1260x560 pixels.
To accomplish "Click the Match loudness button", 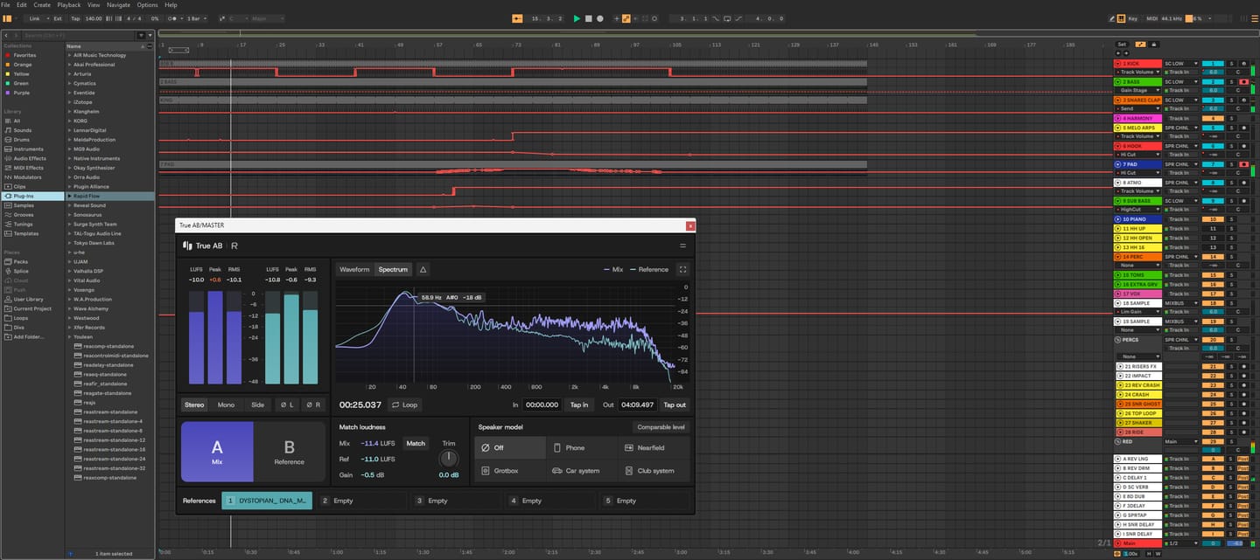I will click(x=416, y=443).
